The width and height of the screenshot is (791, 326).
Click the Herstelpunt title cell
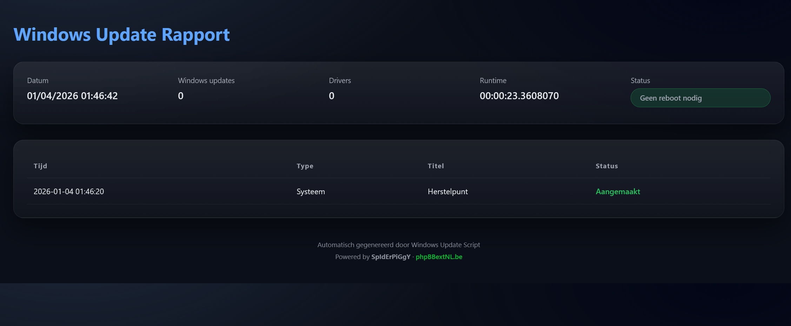(x=447, y=192)
